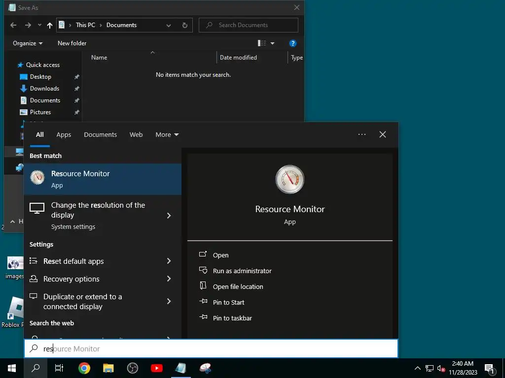Select Pictures in Quick access
The image size is (505, 378).
(x=40, y=112)
